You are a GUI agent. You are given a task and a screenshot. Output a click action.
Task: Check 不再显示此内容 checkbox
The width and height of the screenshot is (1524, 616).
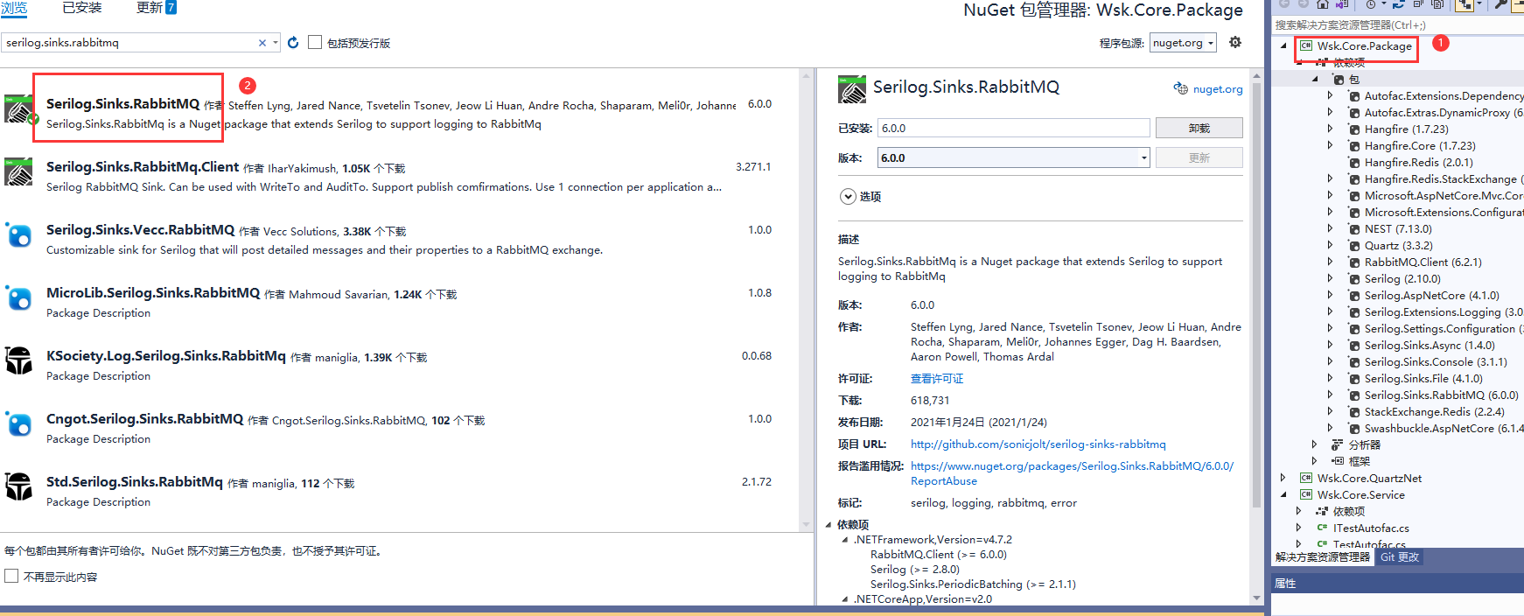(11, 576)
